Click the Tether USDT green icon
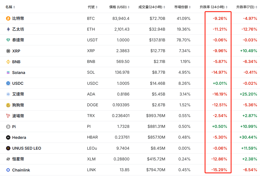This screenshot has width=260, height=176. pos(8,40)
